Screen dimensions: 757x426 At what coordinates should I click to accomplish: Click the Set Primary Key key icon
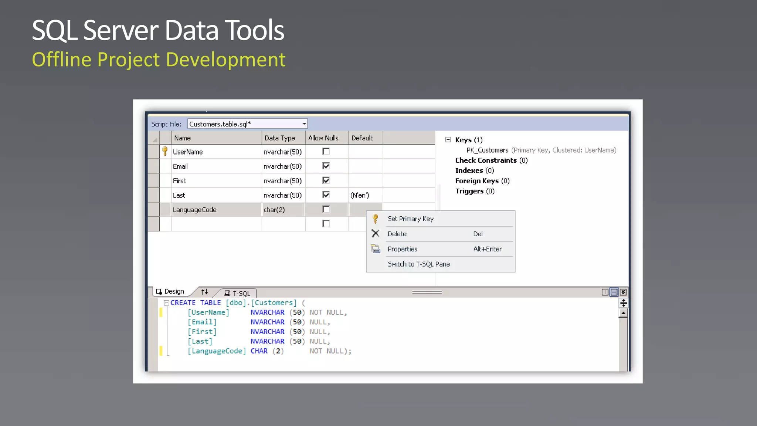(x=375, y=219)
